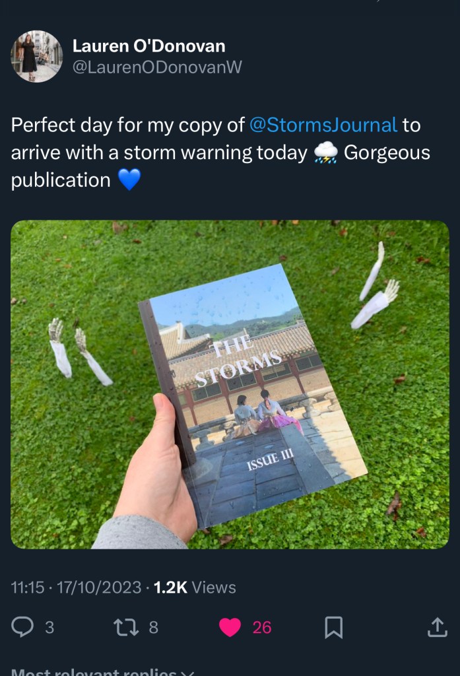Click the 11:15 timestamp
Image resolution: width=460 pixels, height=676 pixels.
(x=26, y=587)
